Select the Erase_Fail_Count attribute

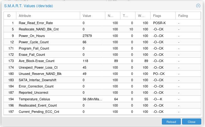32,55
